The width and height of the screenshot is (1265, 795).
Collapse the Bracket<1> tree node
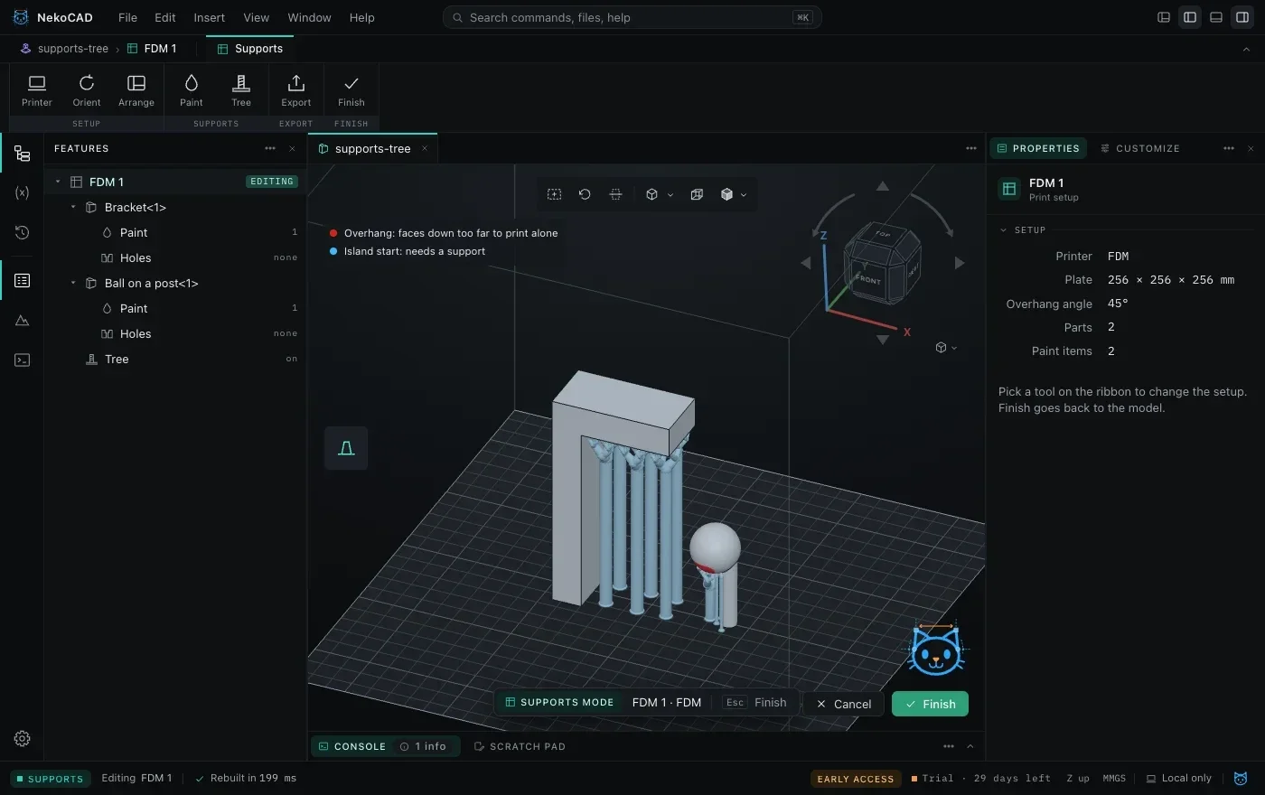[73, 207]
